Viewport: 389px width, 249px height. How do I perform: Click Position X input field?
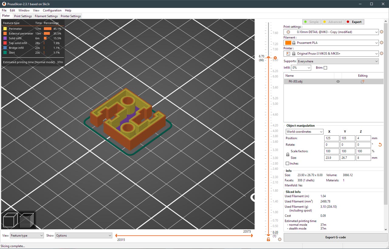[332, 138]
